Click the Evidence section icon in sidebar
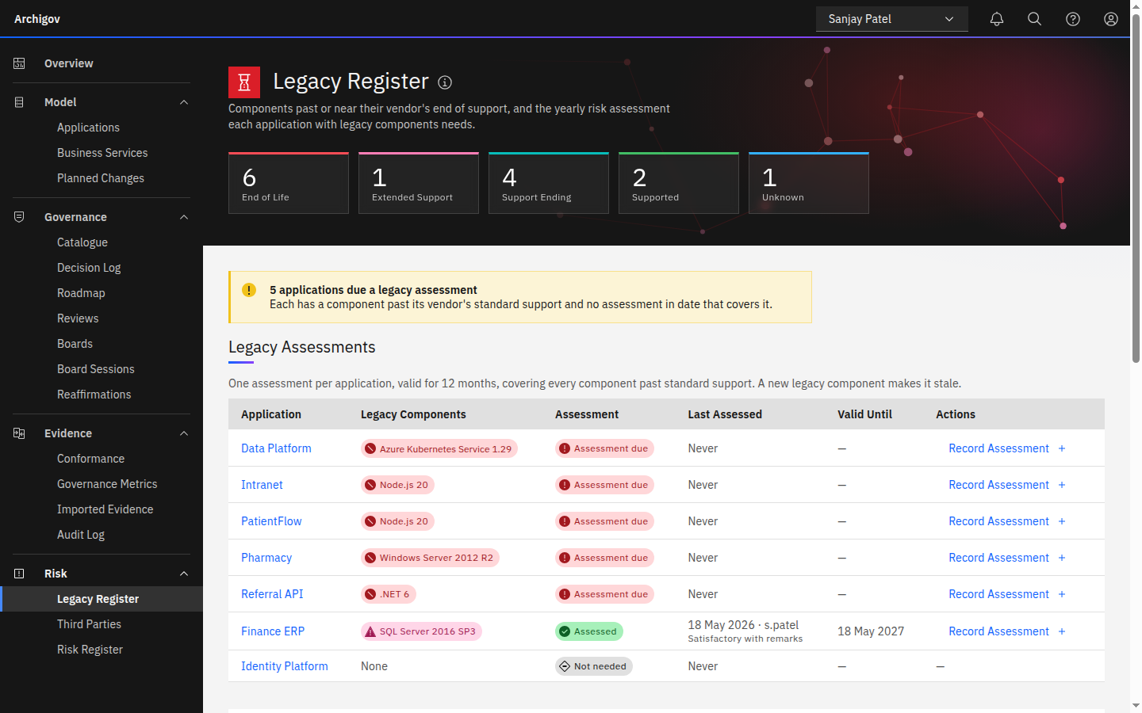Screen dimensions: 1142x713 (19, 433)
